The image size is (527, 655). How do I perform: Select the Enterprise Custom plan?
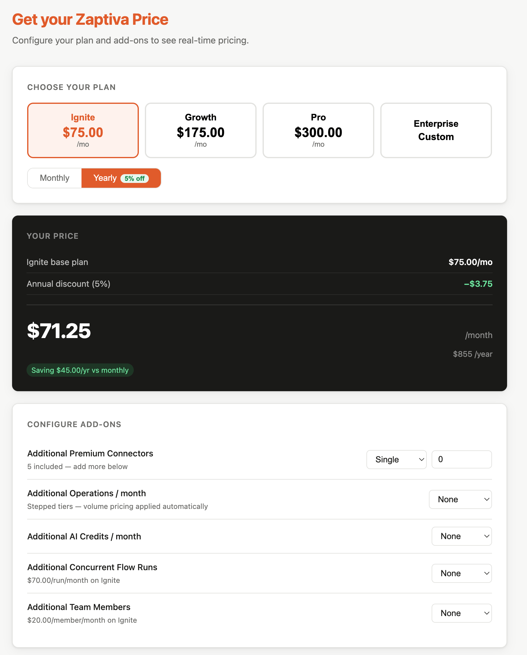click(x=436, y=130)
